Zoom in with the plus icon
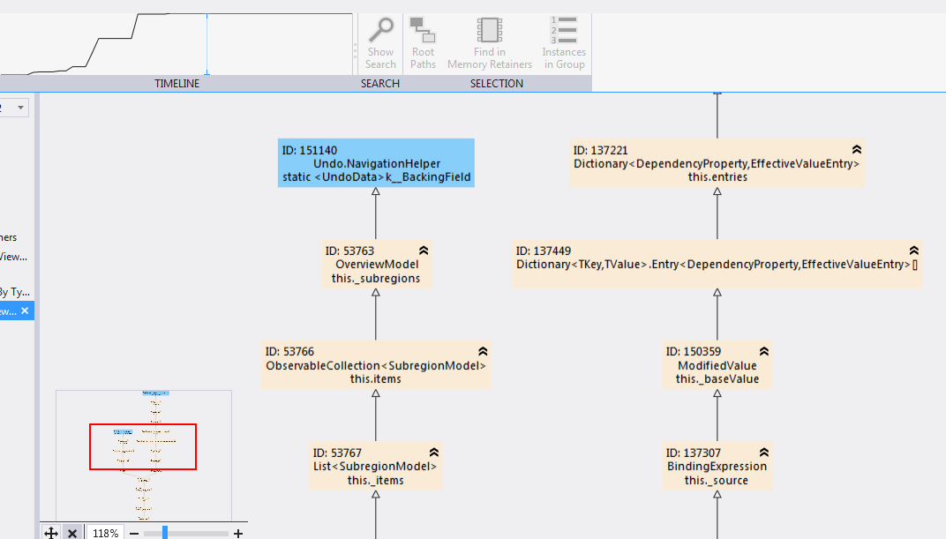 pos(238,533)
